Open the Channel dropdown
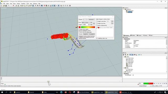Screen dimensions: 168x94 pyautogui.click(x=85, y=20)
